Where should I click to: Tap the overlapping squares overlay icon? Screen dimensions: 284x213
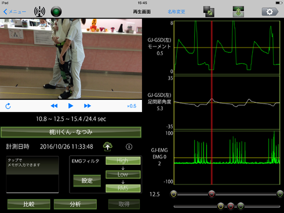pos(209,12)
